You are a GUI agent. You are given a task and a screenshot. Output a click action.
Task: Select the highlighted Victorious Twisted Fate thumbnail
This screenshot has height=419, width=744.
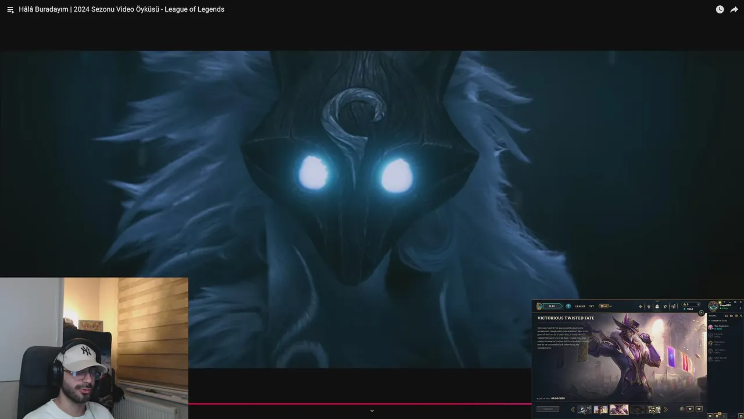pos(619,409)
